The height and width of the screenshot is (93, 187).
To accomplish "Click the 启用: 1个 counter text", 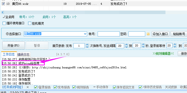I will click(x=49, y=17).
